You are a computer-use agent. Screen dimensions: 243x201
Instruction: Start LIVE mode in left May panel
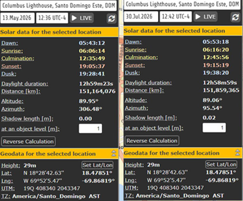82,18
